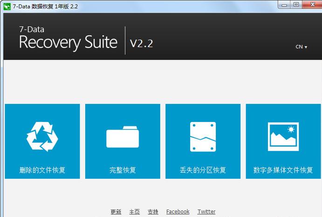Screen dimensions: 322x217
Task: Click the V2.2 version text
Action: [142, 43]
